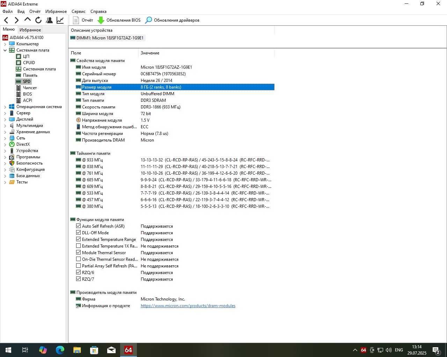This screenshot has width=447, height=357.
Task: Click Обновления BIOS toolbar button
Action: [119, 20]
